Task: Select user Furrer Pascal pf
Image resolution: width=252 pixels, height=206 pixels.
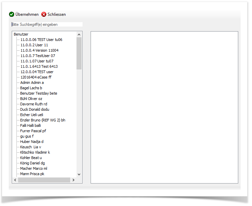Action: 33,131
